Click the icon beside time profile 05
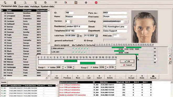The width and height of the screenshot is (173, 97). click(x=170, y=63)
